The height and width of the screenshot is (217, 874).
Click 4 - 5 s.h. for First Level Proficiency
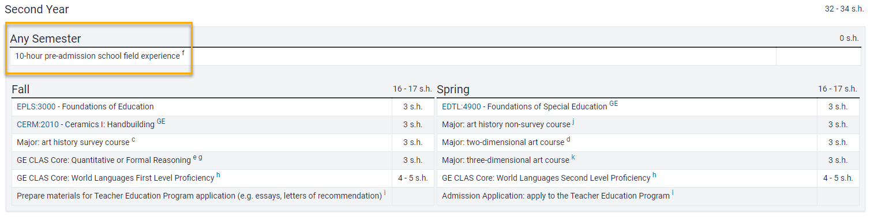pos(412,178)
